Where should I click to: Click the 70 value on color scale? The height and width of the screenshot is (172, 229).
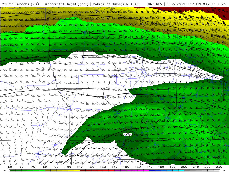click(33, 167)
